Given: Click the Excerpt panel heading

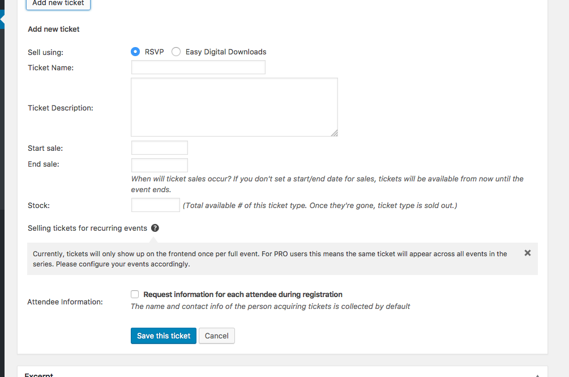Looking at the screenshot, I should [x=39, y=374].
